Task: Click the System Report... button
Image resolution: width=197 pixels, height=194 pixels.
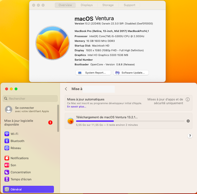Action: 93,73
